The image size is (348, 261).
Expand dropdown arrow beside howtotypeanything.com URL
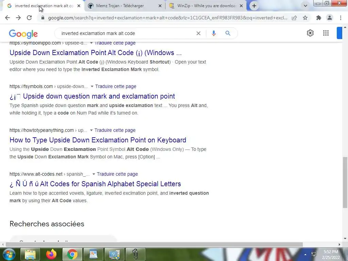91,130
